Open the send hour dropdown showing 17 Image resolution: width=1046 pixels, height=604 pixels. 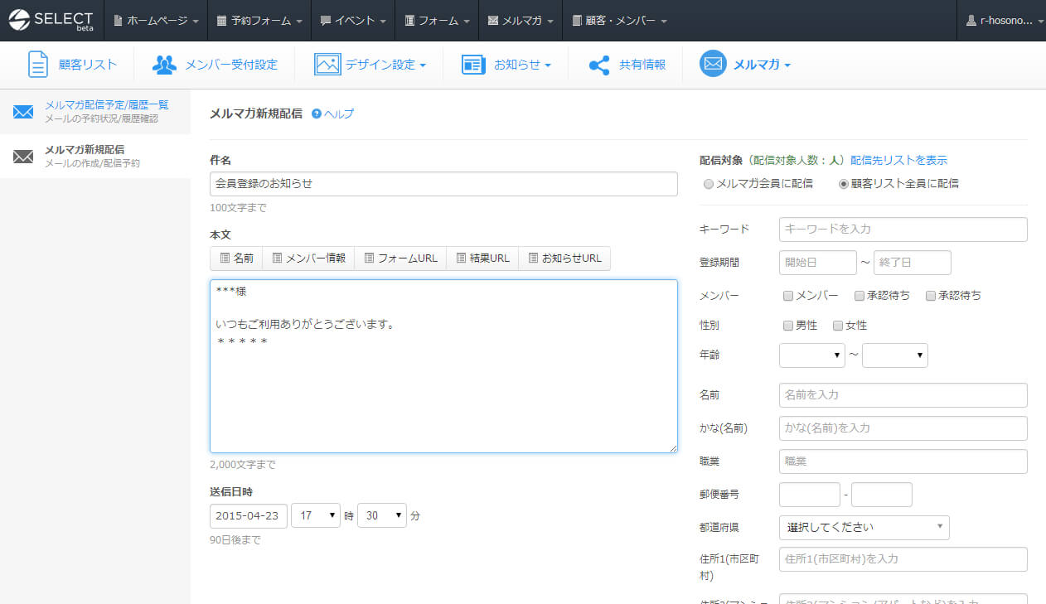coord(316,515)
